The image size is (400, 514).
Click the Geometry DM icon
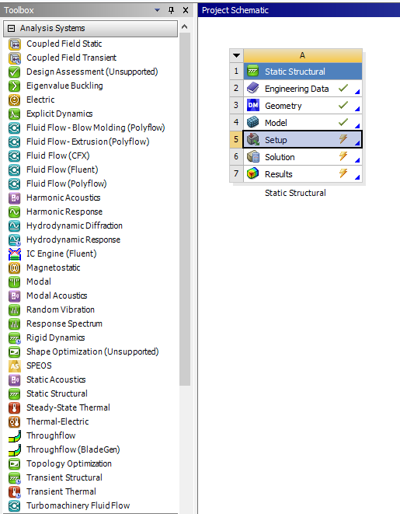pos(253,105)
